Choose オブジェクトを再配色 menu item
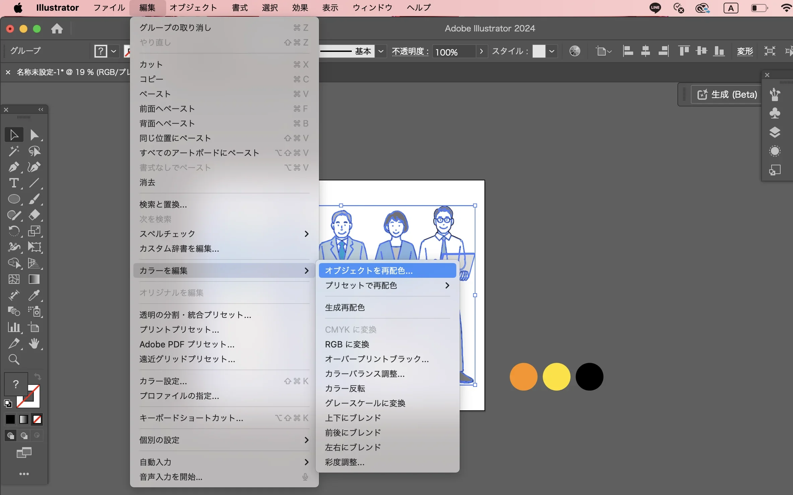 [369, 270]
